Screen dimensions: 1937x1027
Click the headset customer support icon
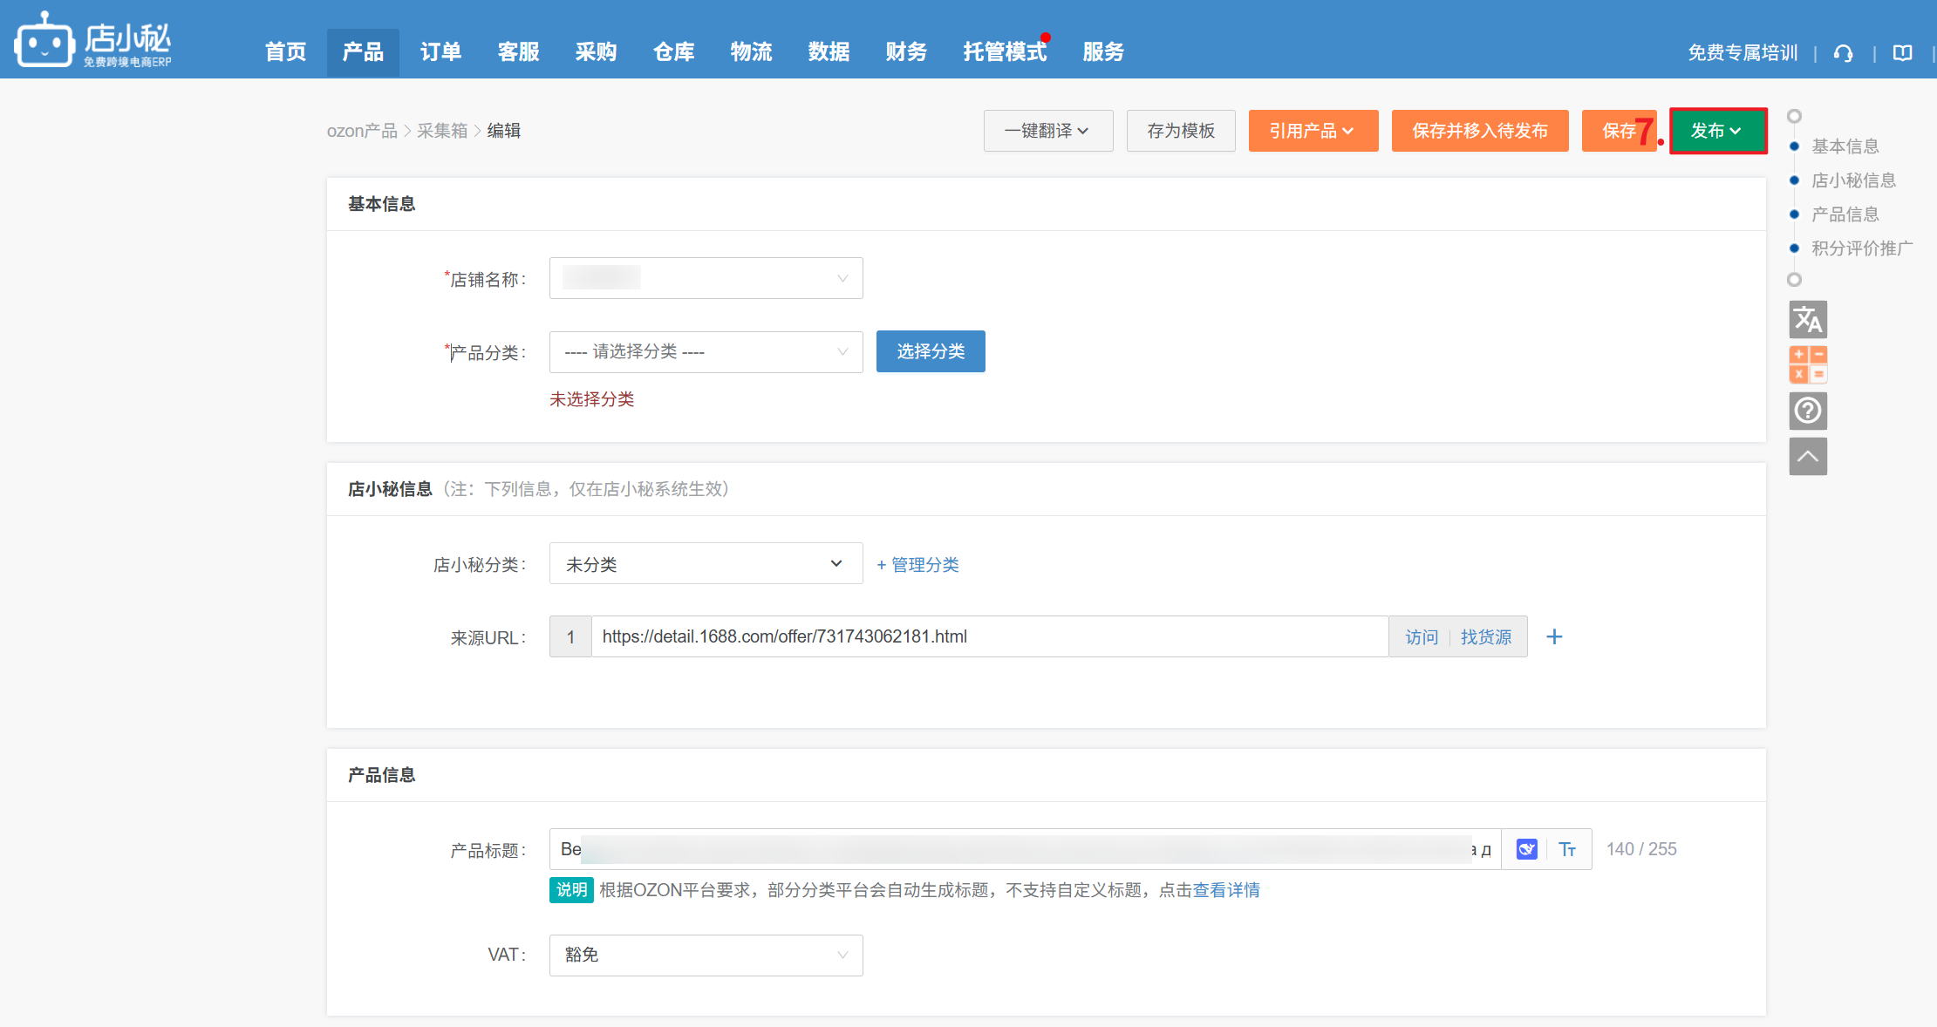click(x=1843, y=53)
